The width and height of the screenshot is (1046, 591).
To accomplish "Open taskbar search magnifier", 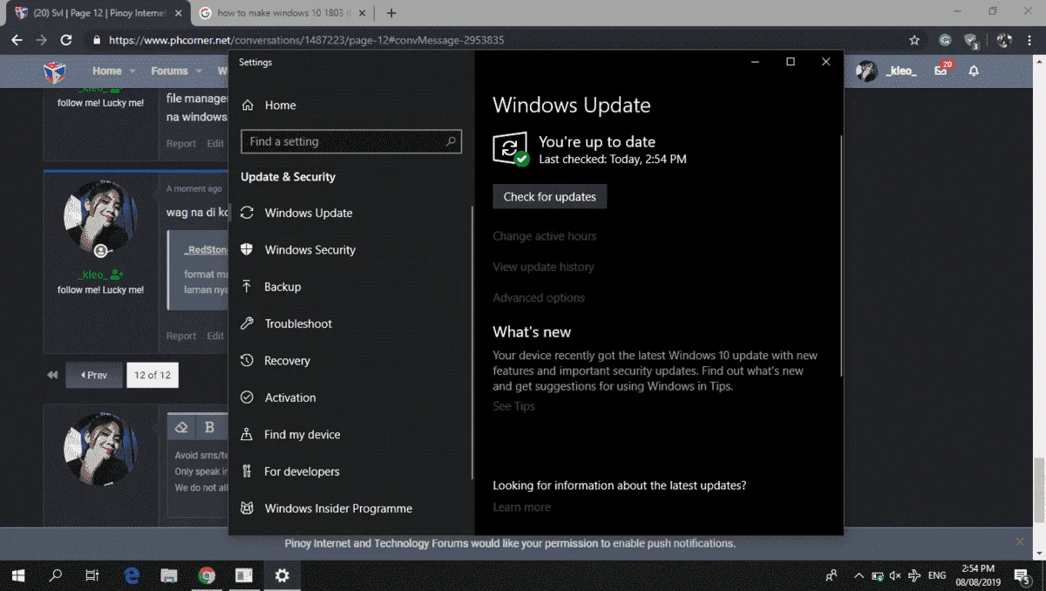I will (56, 575).
